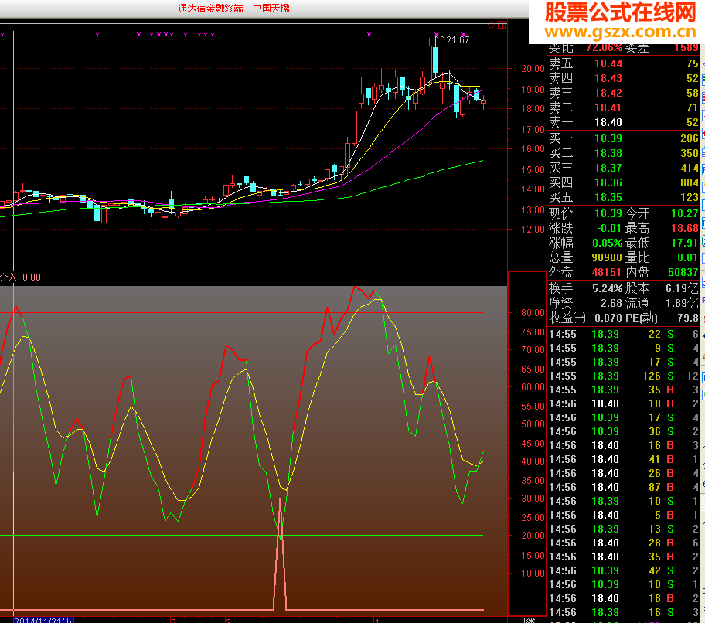This screenshot has height=623, width=705.
Task: Select the 卖三 18.42 ask row
Action: [624, 93]
